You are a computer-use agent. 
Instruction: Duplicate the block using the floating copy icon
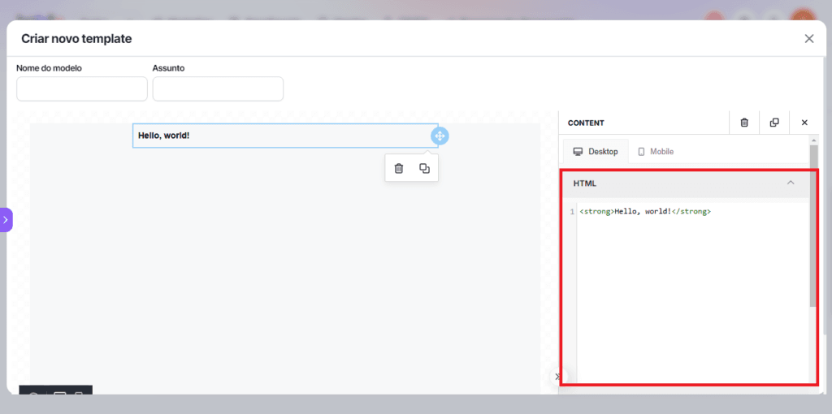click(x=424, y=168)
